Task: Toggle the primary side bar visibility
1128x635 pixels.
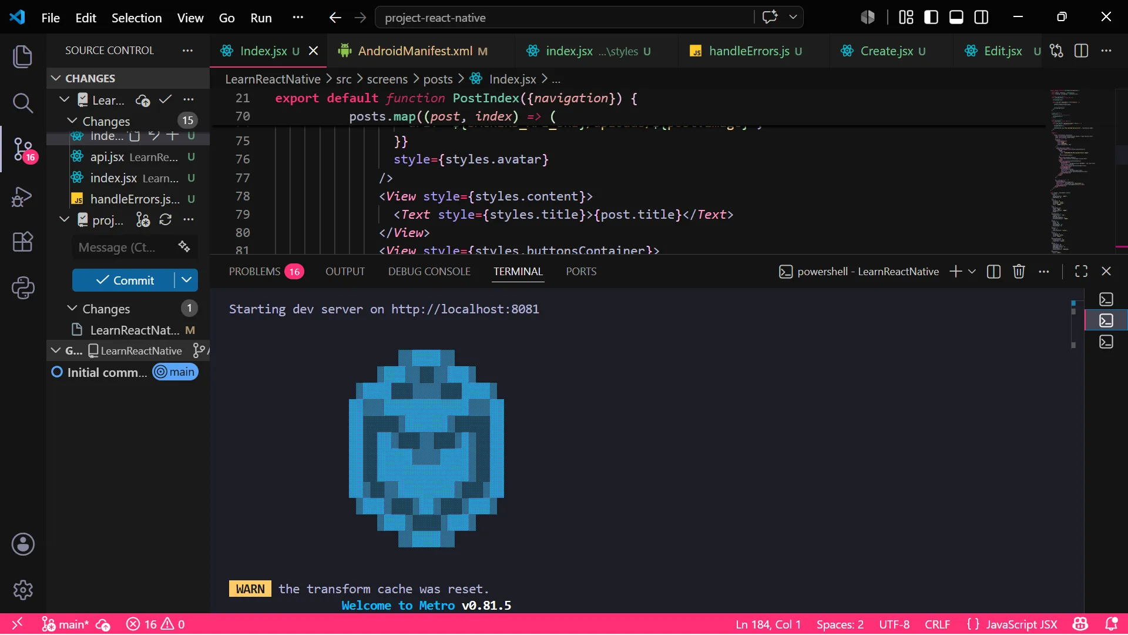Action: [x=931, y=17]
